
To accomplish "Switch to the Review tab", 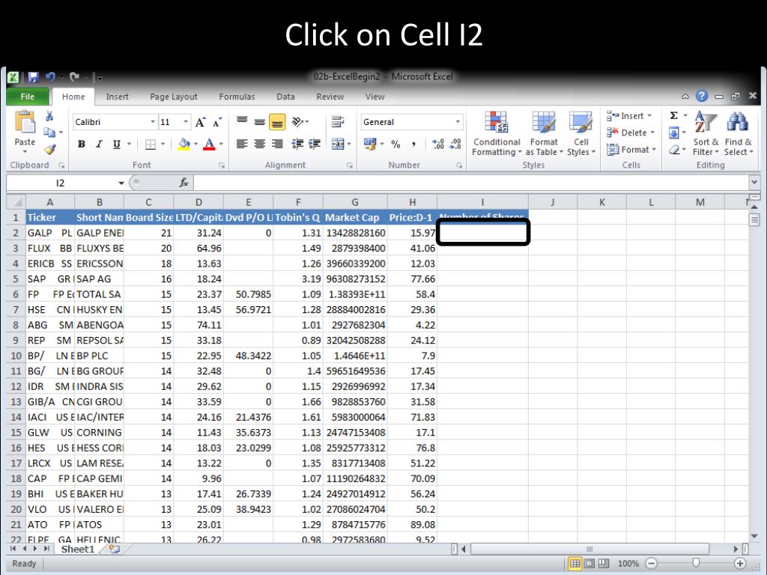I will coord(330,97).
